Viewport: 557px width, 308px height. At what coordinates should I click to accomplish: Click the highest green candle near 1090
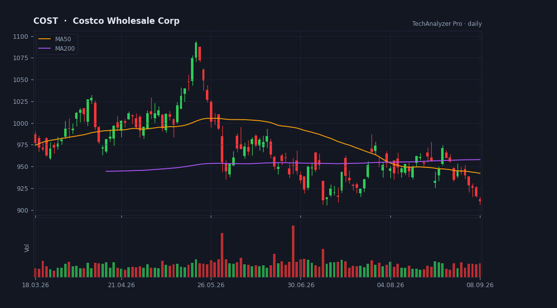(196, 51)
